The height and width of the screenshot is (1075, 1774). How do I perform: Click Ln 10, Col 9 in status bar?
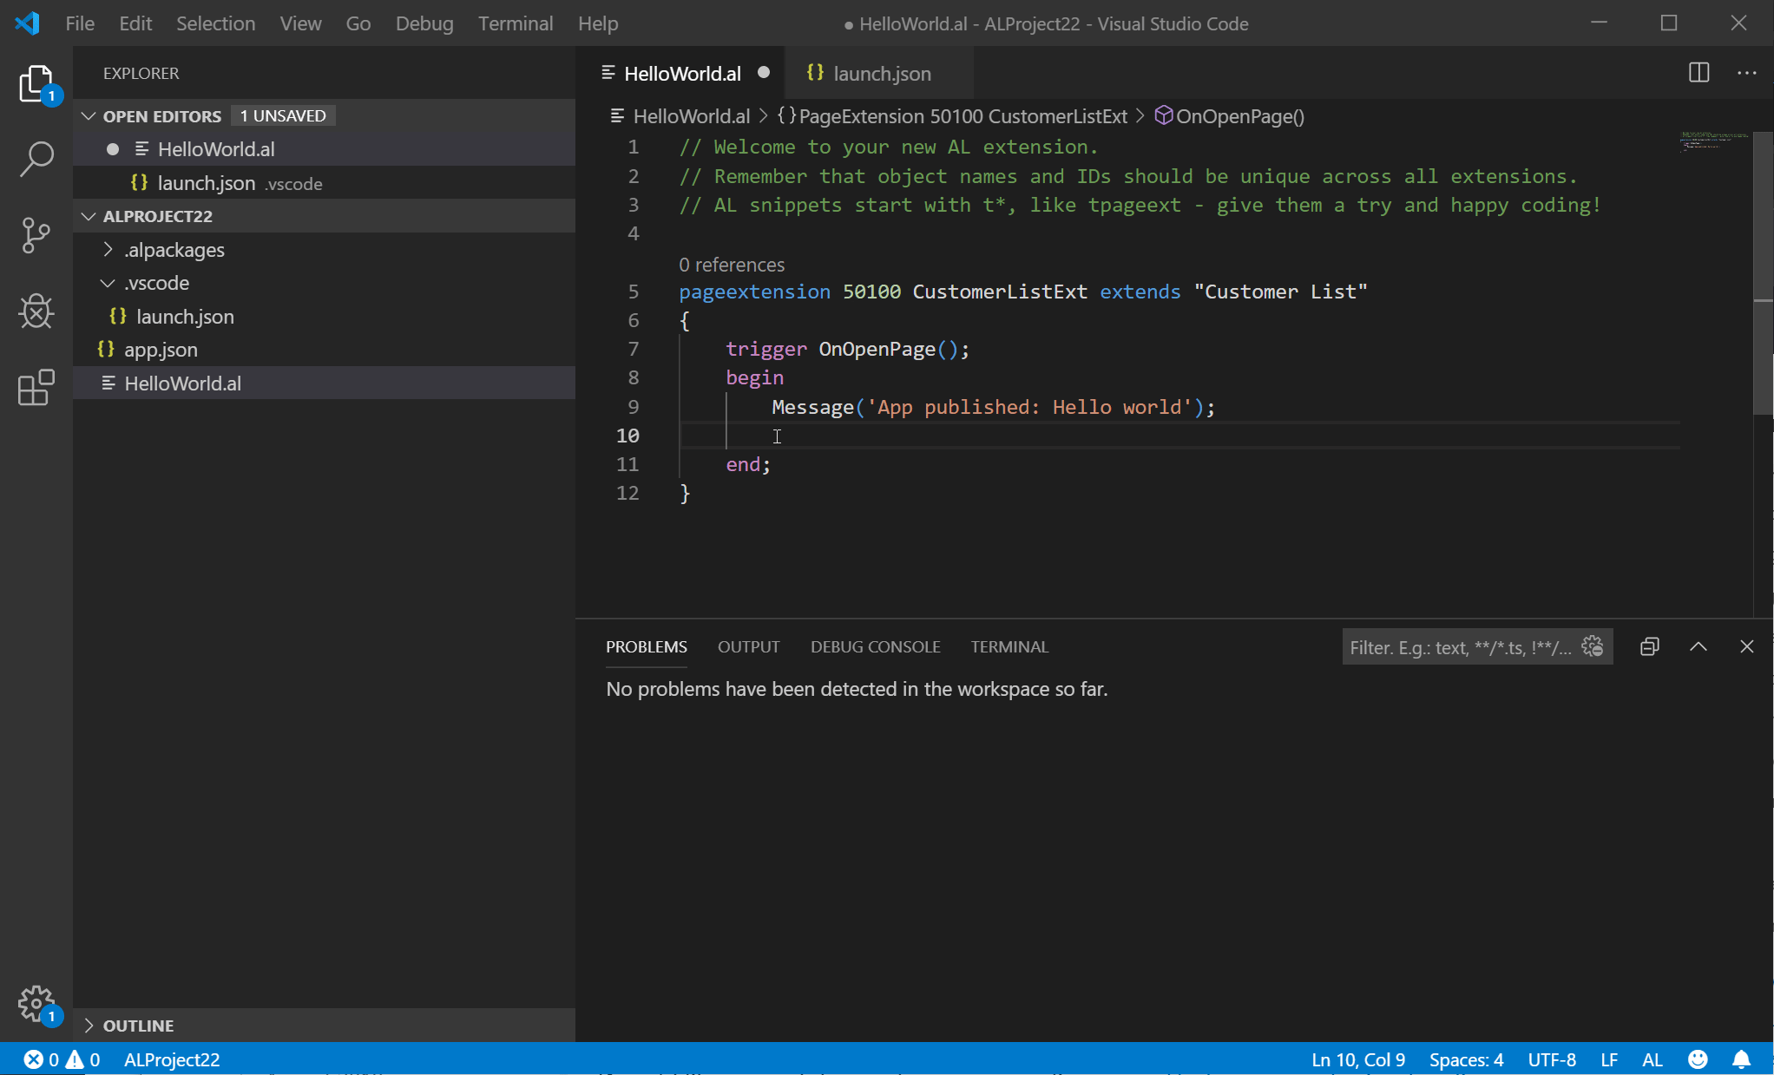click(x=1358, y=1059)
